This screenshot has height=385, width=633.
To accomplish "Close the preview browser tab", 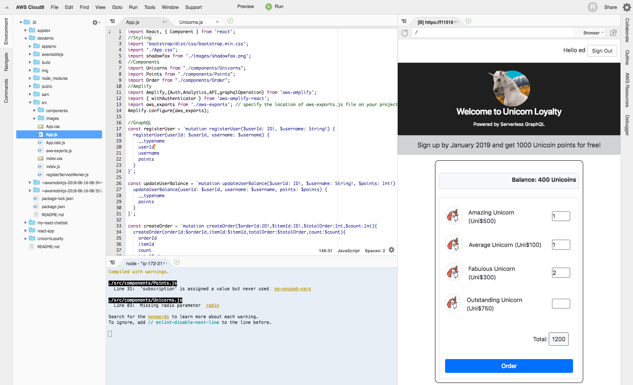I will [456, 22].
